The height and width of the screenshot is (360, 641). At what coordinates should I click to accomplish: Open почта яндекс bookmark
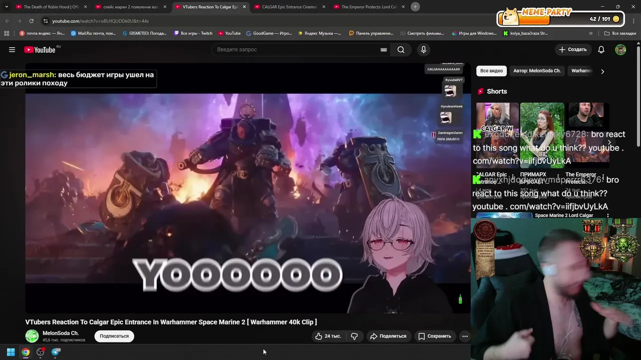[42, 33]
